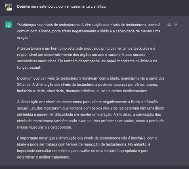
Task: Click the line starting 'É comum que os níveis'
Action: 91,78
